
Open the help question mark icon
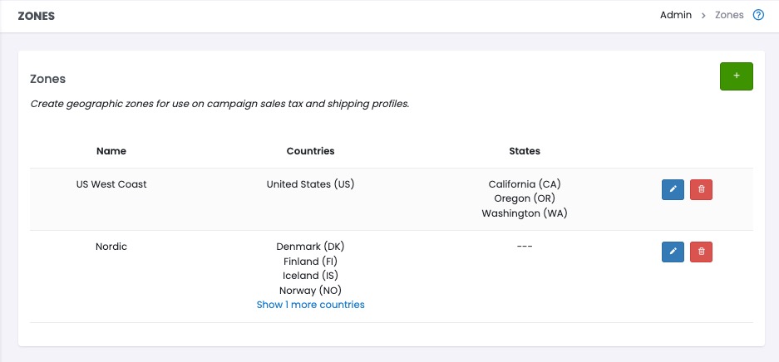758,15
